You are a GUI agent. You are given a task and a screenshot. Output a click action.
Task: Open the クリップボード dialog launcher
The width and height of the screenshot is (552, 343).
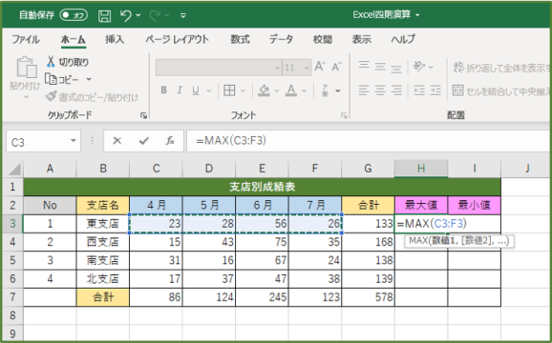point(143,115)
